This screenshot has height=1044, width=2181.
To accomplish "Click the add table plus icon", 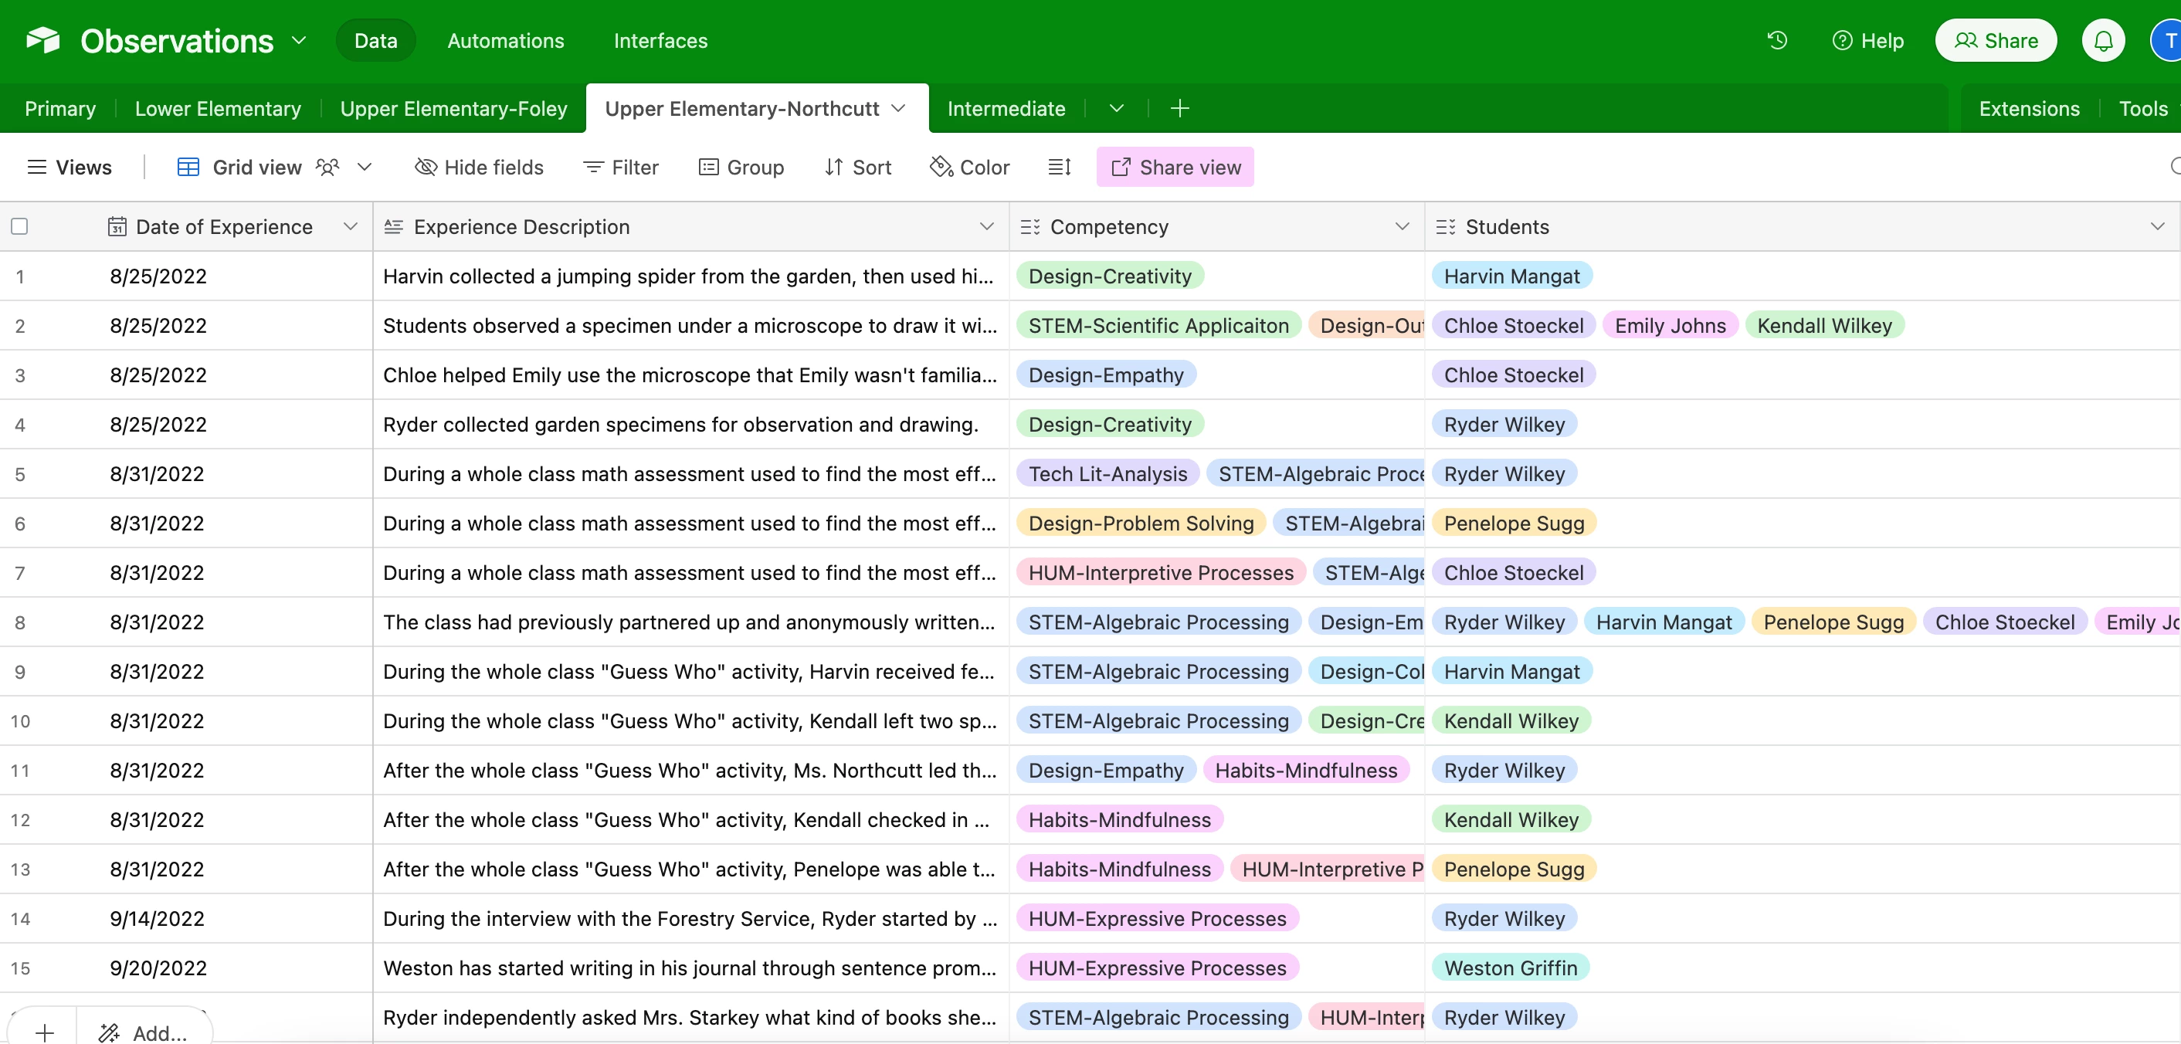I will [x=1179, y=108].
